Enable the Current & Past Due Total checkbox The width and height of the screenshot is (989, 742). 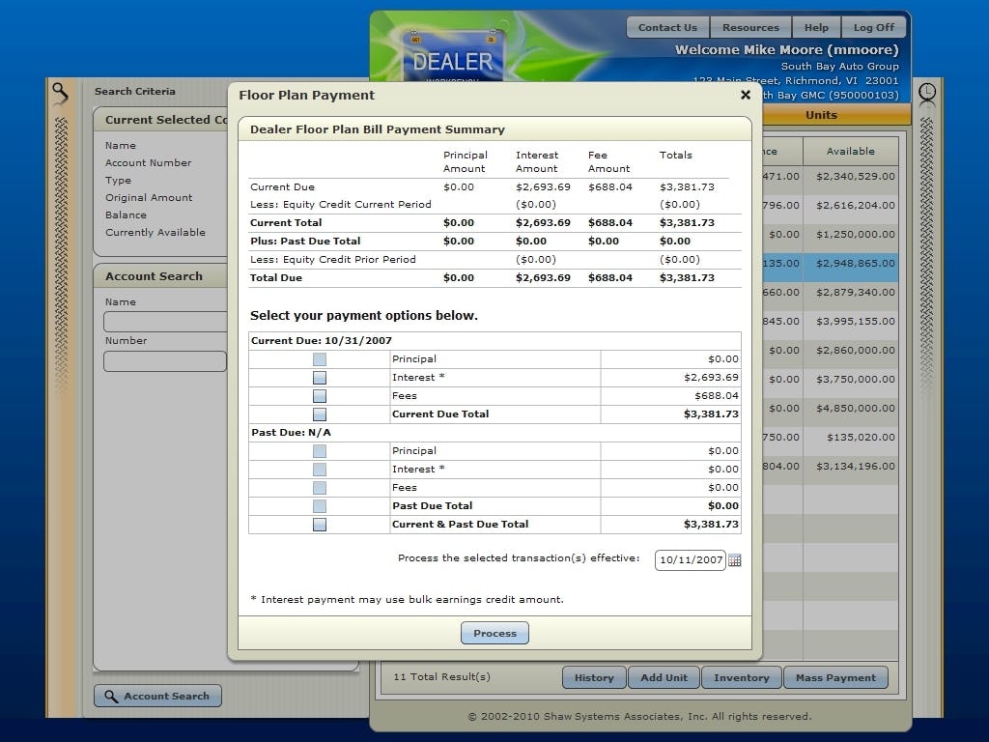tap(319, 524)
